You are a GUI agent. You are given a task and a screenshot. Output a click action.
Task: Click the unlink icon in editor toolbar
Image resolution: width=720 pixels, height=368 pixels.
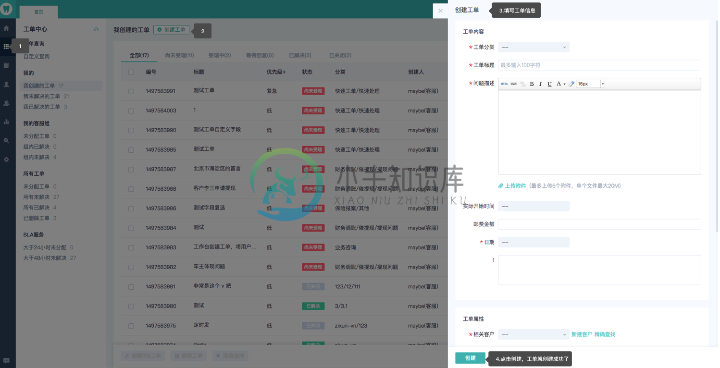[x=522, y=84]
